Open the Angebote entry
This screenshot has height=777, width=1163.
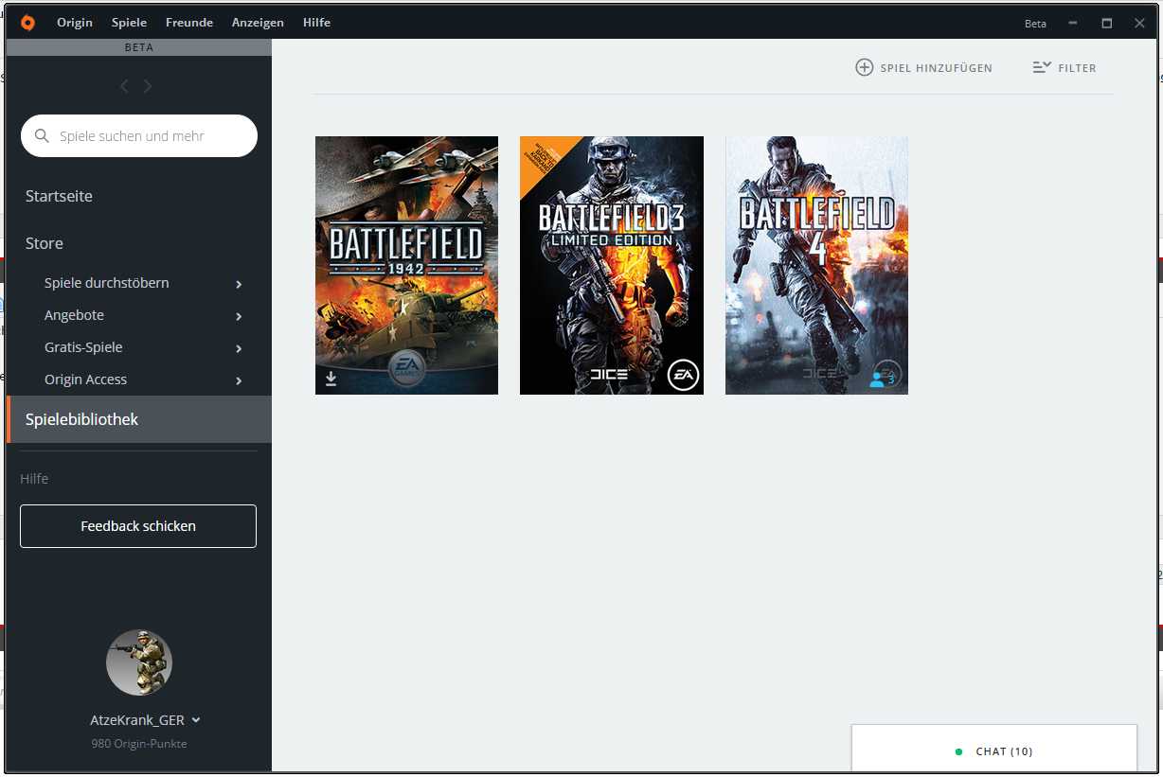coord(74,315)
